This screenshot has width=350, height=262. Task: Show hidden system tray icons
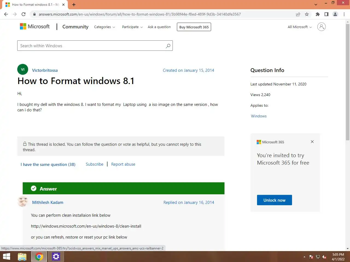click(304, 257)
